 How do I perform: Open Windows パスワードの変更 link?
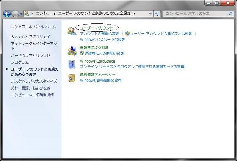click(x=102, y=40)
